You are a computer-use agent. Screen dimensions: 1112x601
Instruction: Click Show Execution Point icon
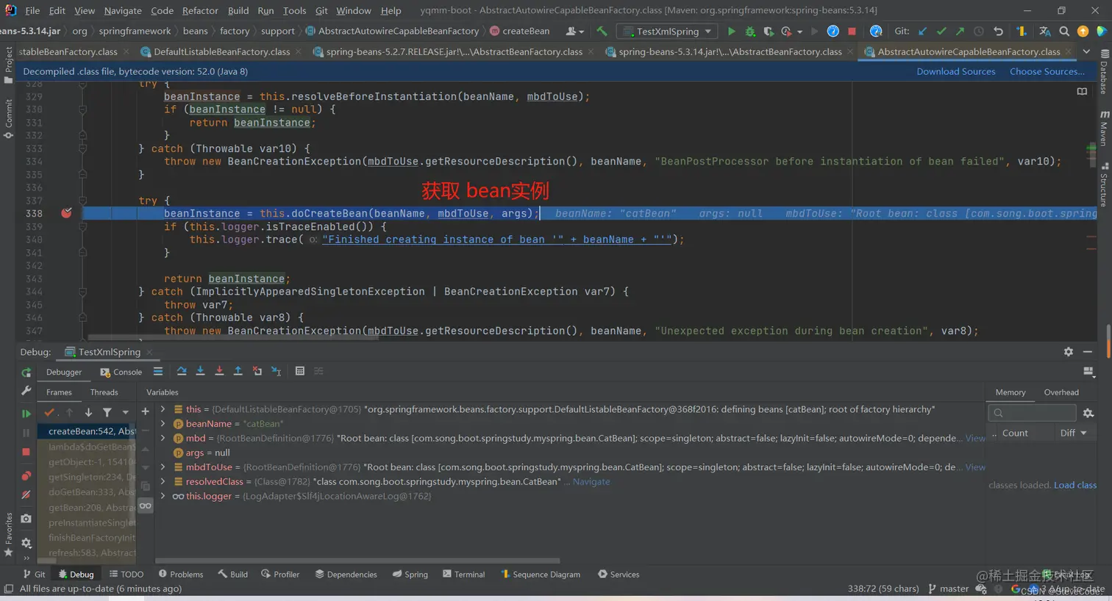[158, 371]
